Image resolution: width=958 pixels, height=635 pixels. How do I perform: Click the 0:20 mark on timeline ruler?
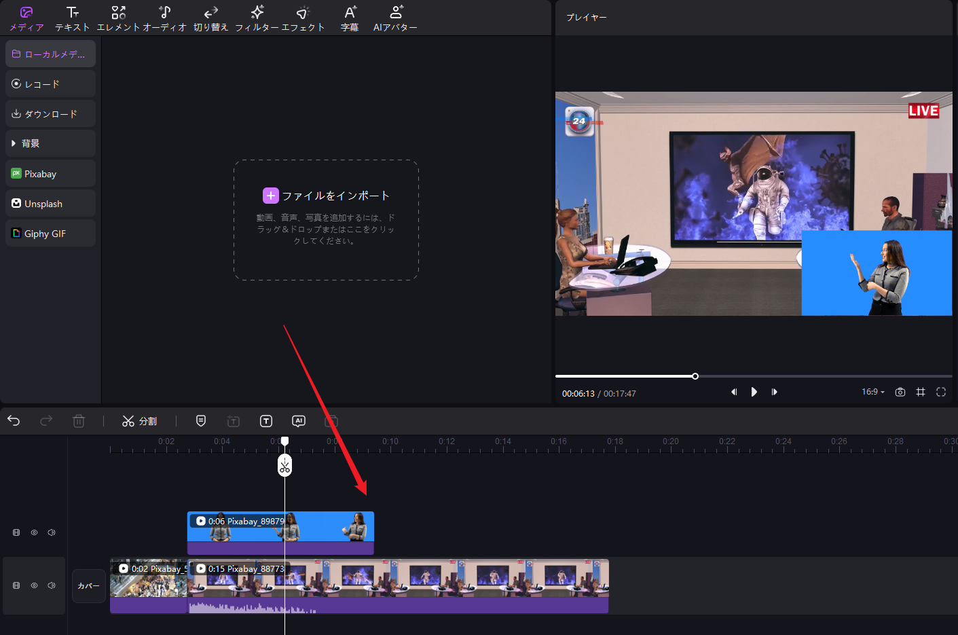click(671, 441)
